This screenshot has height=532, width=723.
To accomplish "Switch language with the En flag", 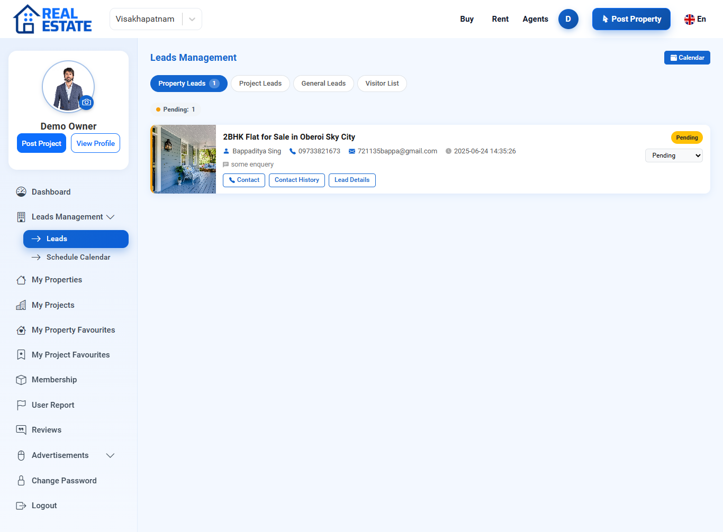I will click(x=695, y=19).
